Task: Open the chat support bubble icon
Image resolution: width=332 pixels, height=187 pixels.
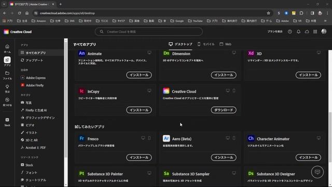Action: pyautogui.click(x=317, y=172)
